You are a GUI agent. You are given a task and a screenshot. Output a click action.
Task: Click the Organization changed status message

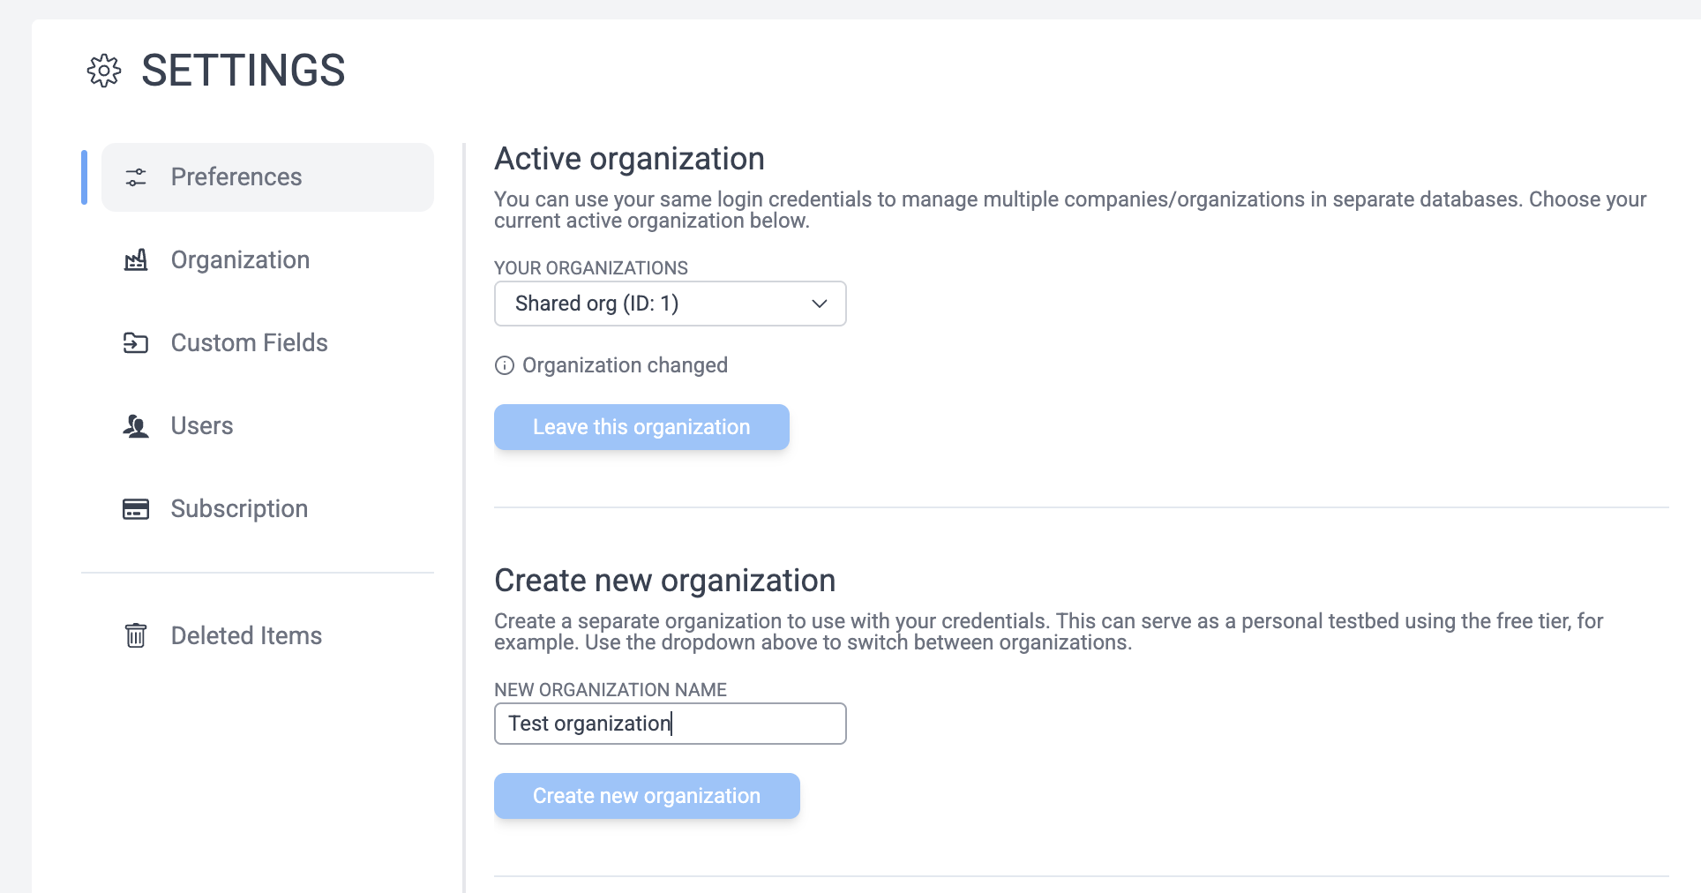(x=625, y=365)
